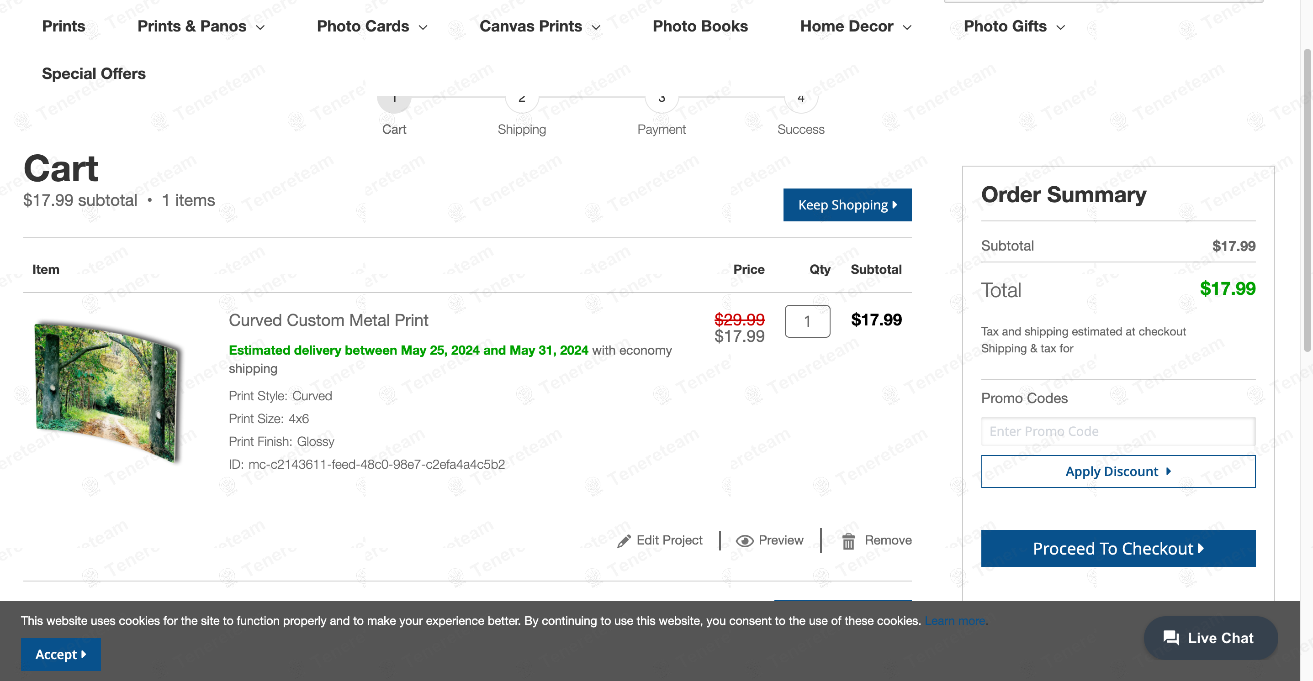Accept the cookies notice
Viewport: 1313px width, 681px height.
61,654
